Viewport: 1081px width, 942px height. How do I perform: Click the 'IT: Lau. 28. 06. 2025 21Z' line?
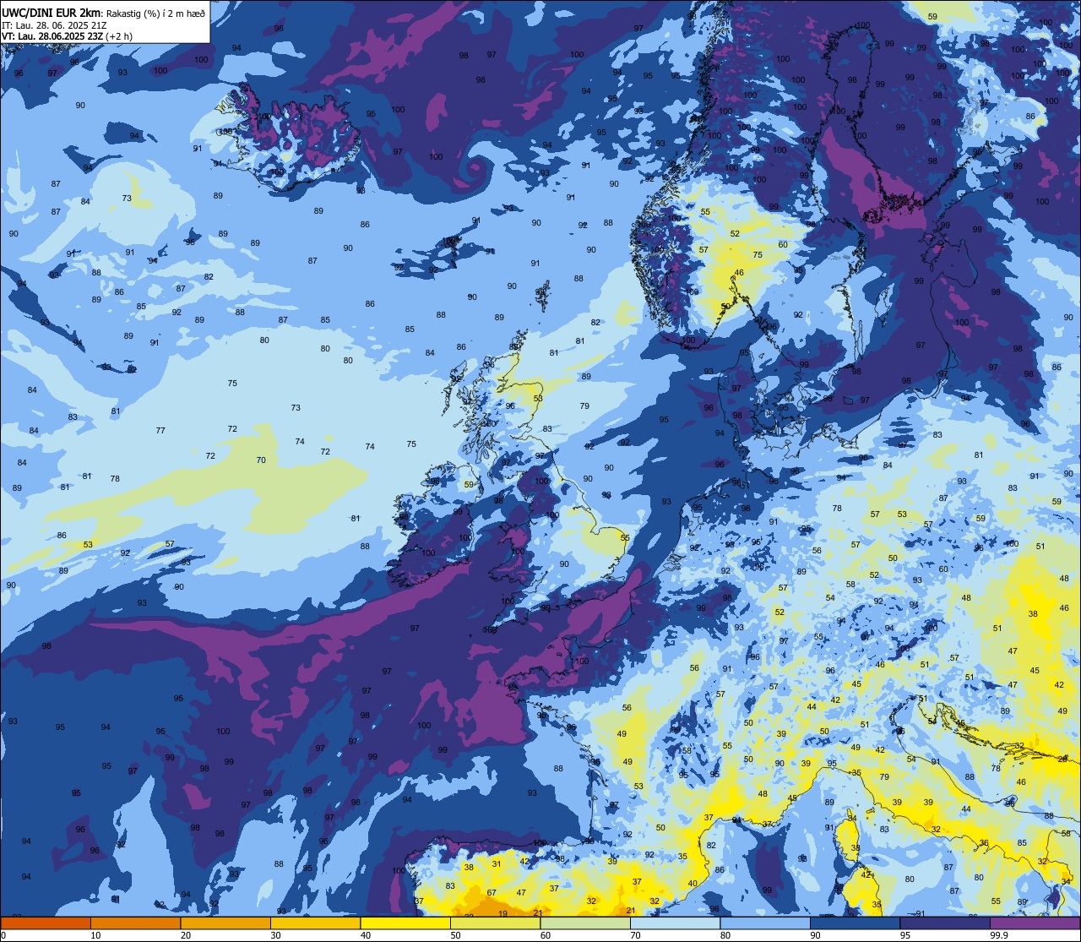[x=54, y=25]
